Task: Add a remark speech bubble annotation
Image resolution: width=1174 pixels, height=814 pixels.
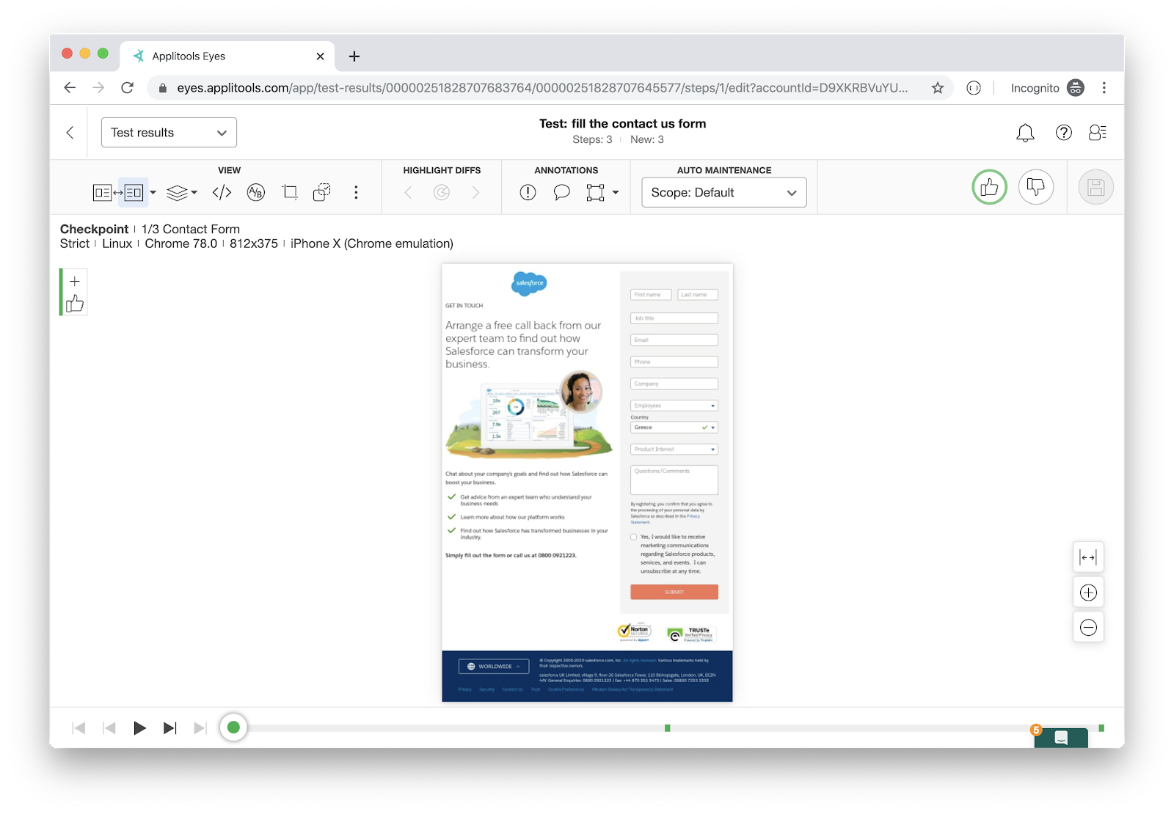Action: coord(561,193)
